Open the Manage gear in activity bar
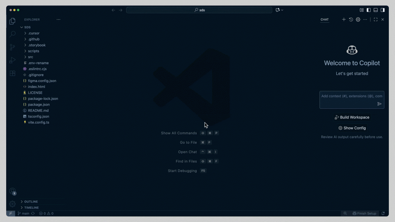 tap(12, 204)
